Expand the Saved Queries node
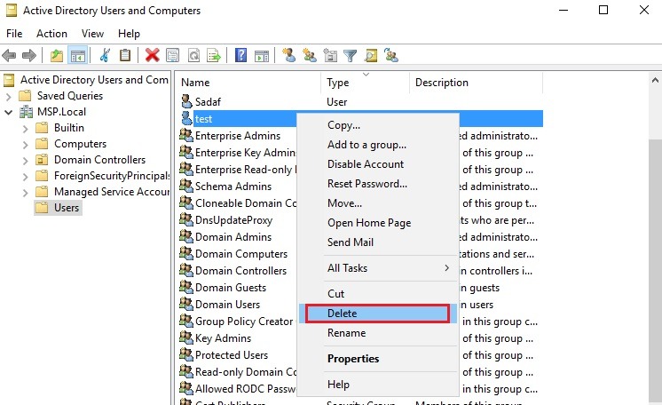662x405 pixels. click(x=9, y=96)
